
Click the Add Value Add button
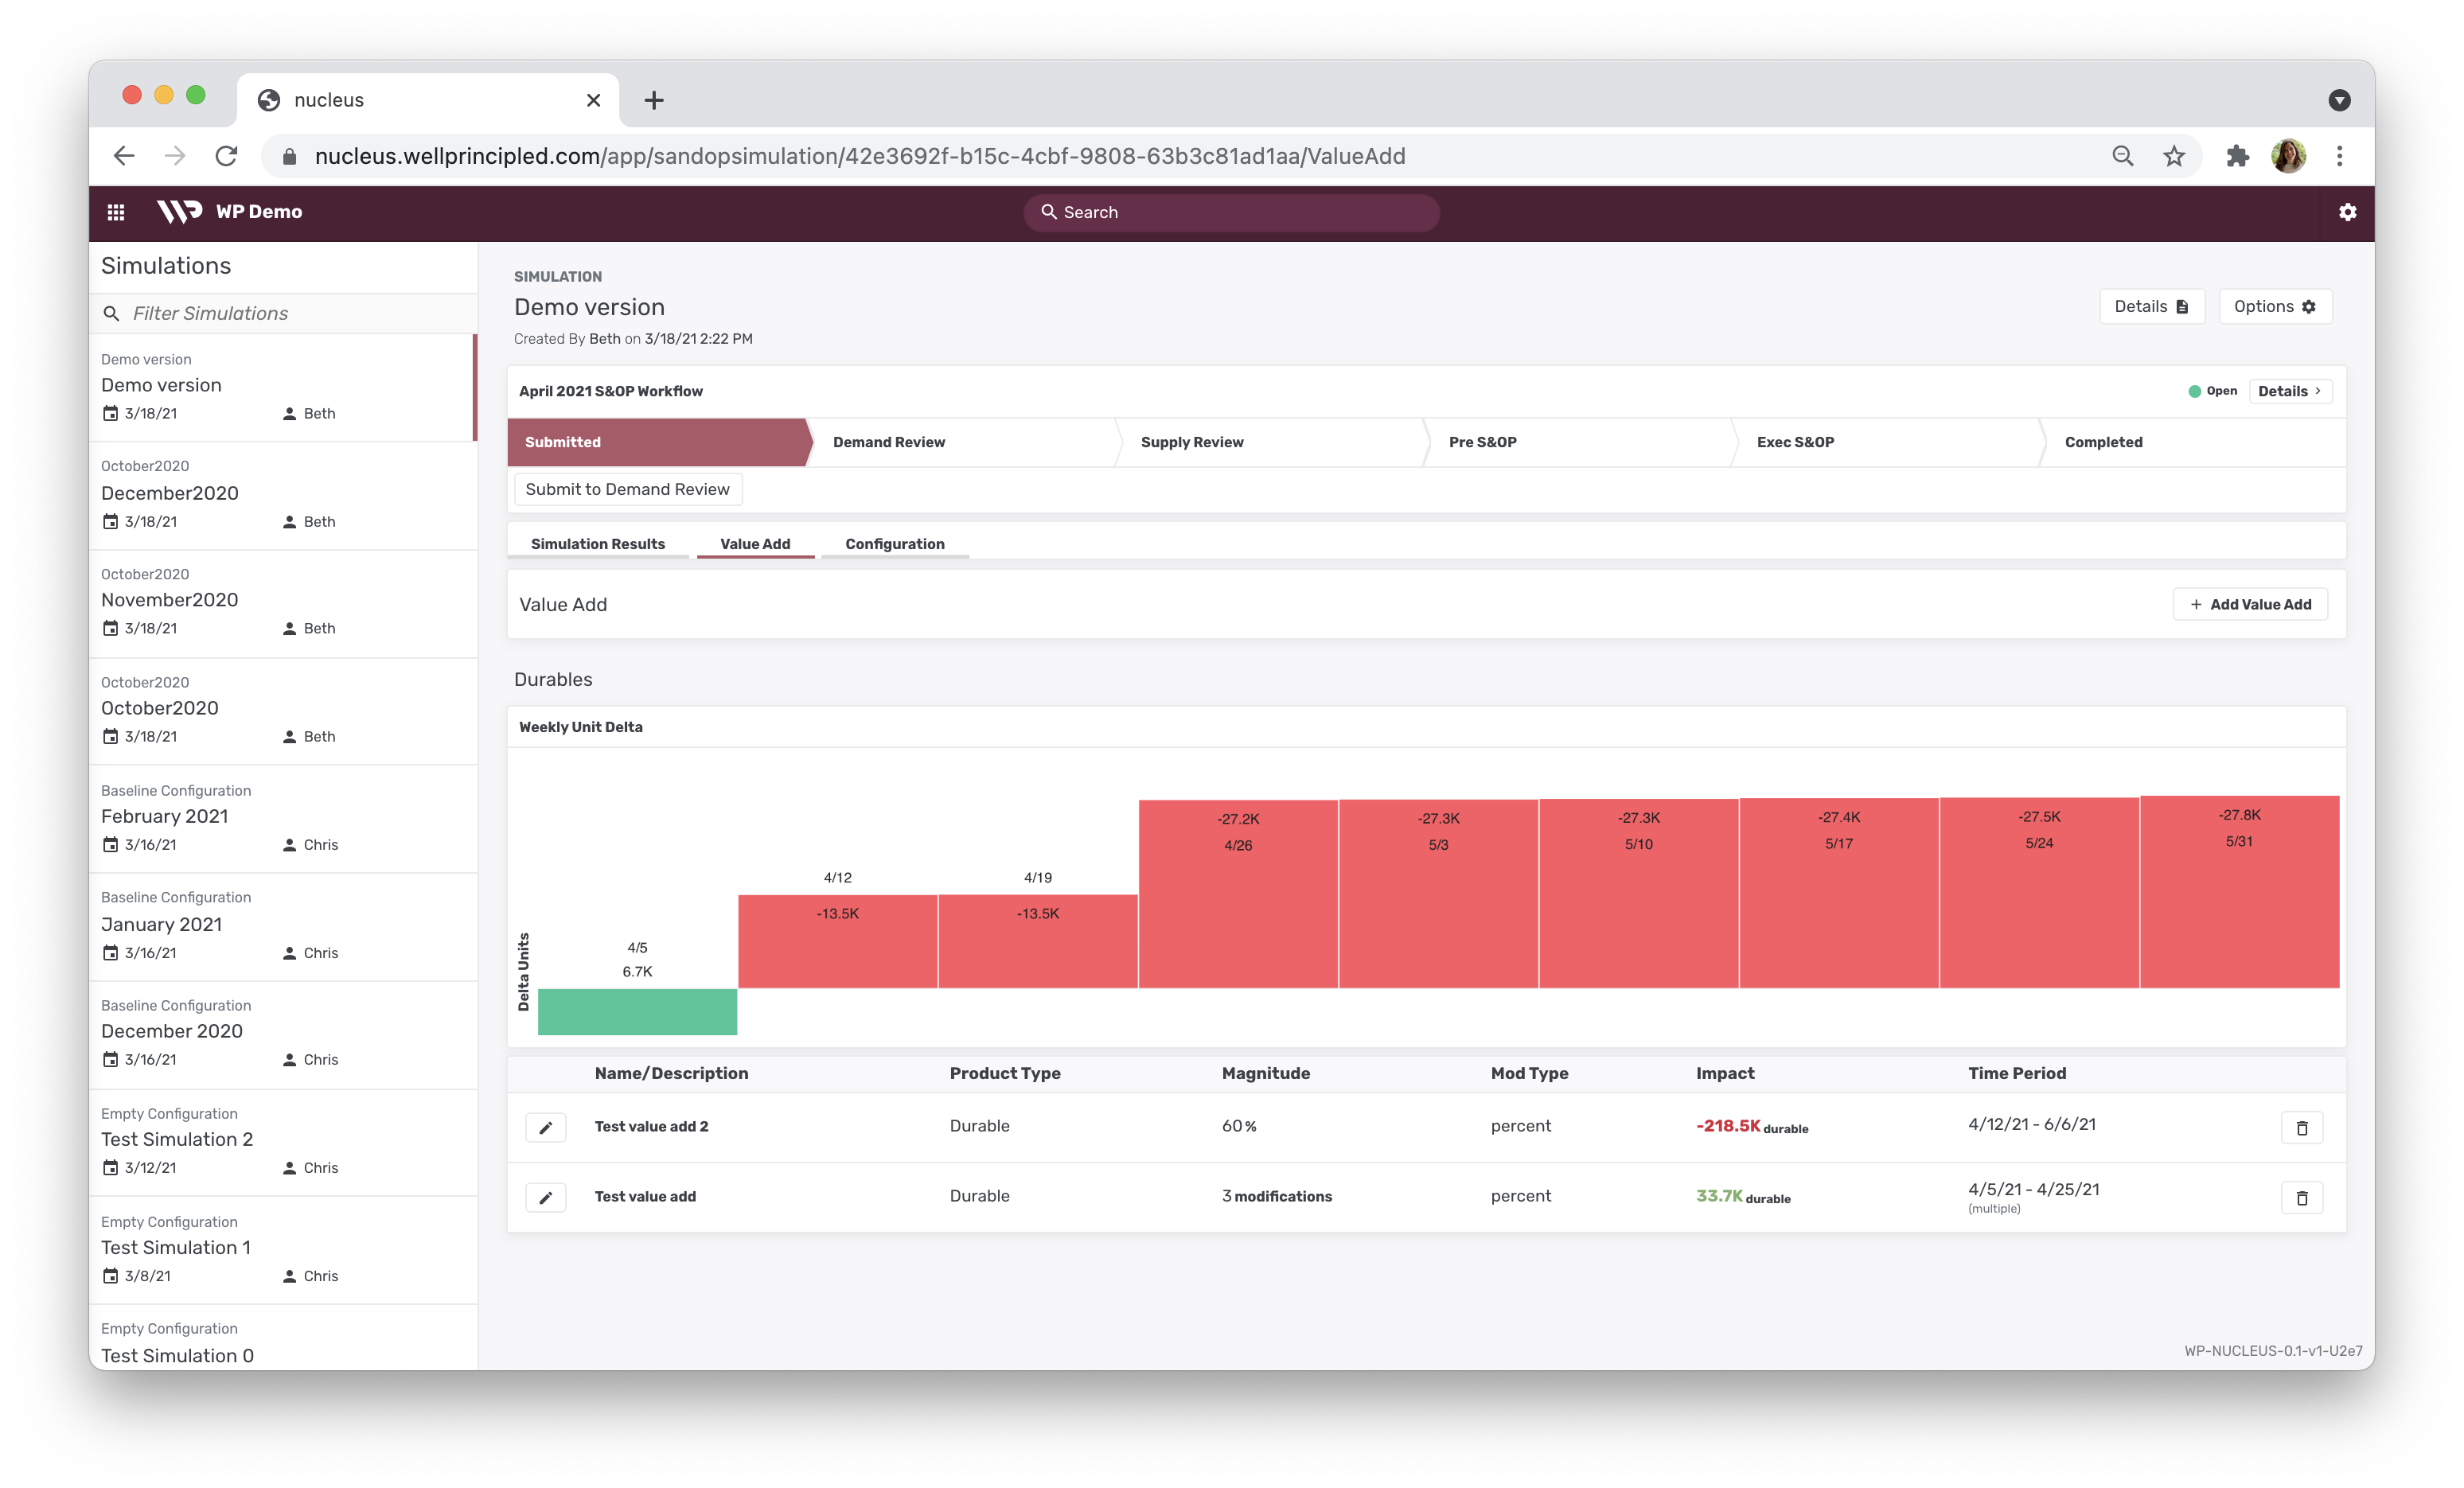[x=2250, y=604]
